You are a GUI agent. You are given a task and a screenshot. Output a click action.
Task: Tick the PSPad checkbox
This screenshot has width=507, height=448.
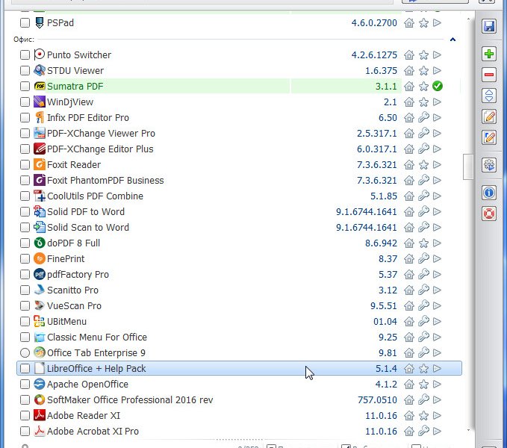[25, 23]
